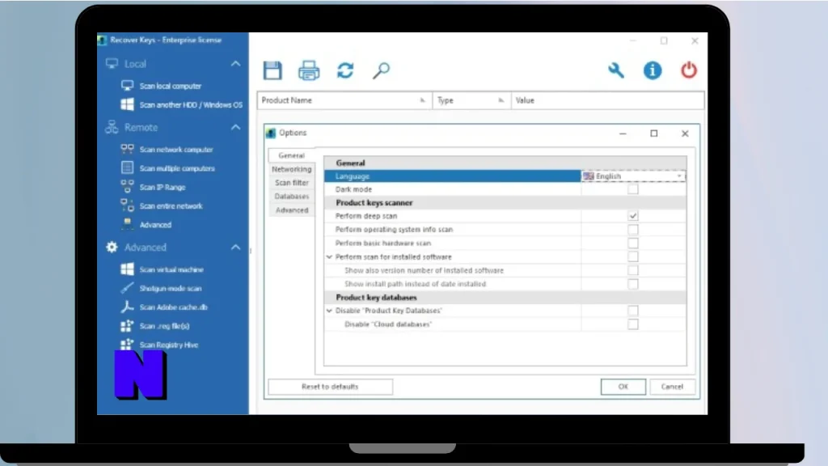Image resolution: width=828 pixels, height=466 pixels.
Task: Open the Language English dropdown
Action: pyautogui.click(x=633, y=176)
